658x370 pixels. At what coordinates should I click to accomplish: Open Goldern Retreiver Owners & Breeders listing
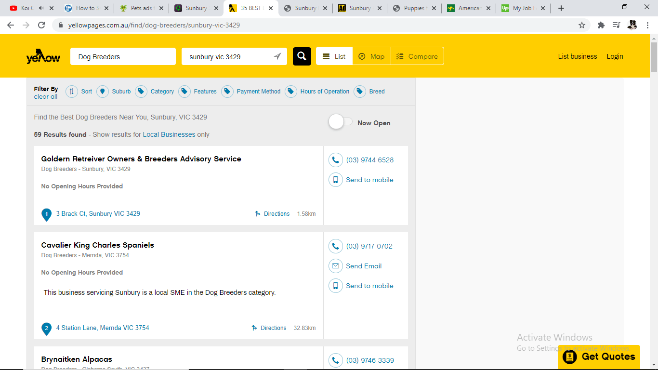click(141, 159)
